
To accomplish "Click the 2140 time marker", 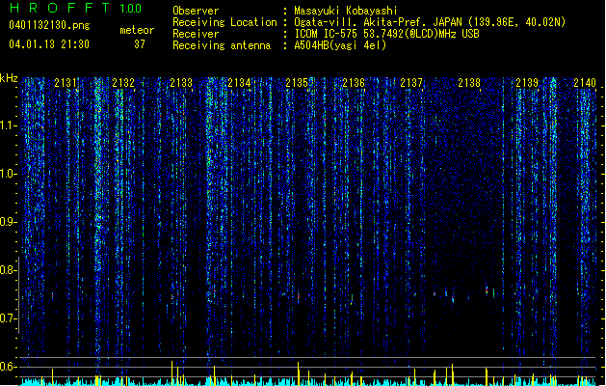I will (585, 83).
